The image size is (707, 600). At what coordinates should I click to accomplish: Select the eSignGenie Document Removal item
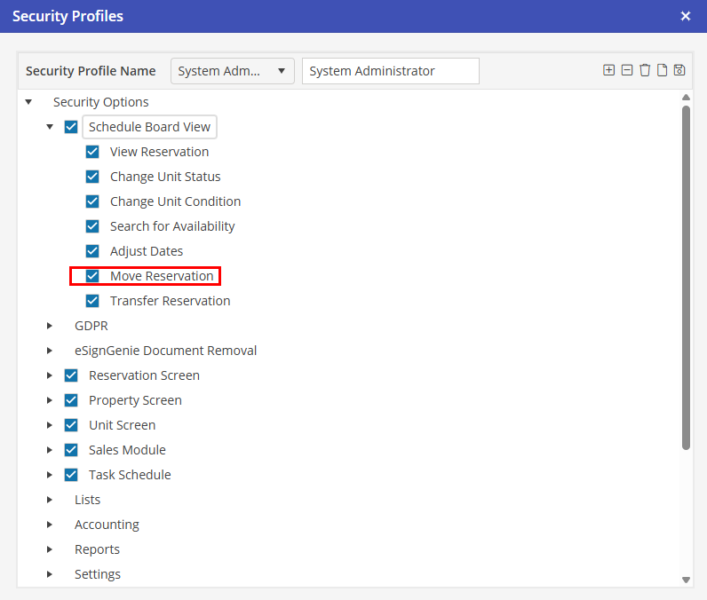pyautogui.click(x=165, y=351)
